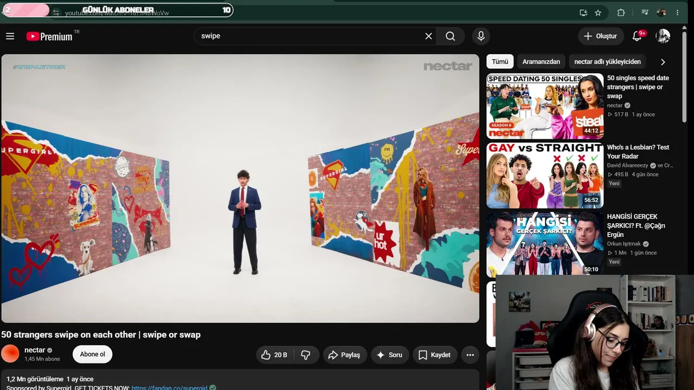Open the '50 singles speed date strangers' title
Viewport: 694px width, 390px height.
[638, 87]
